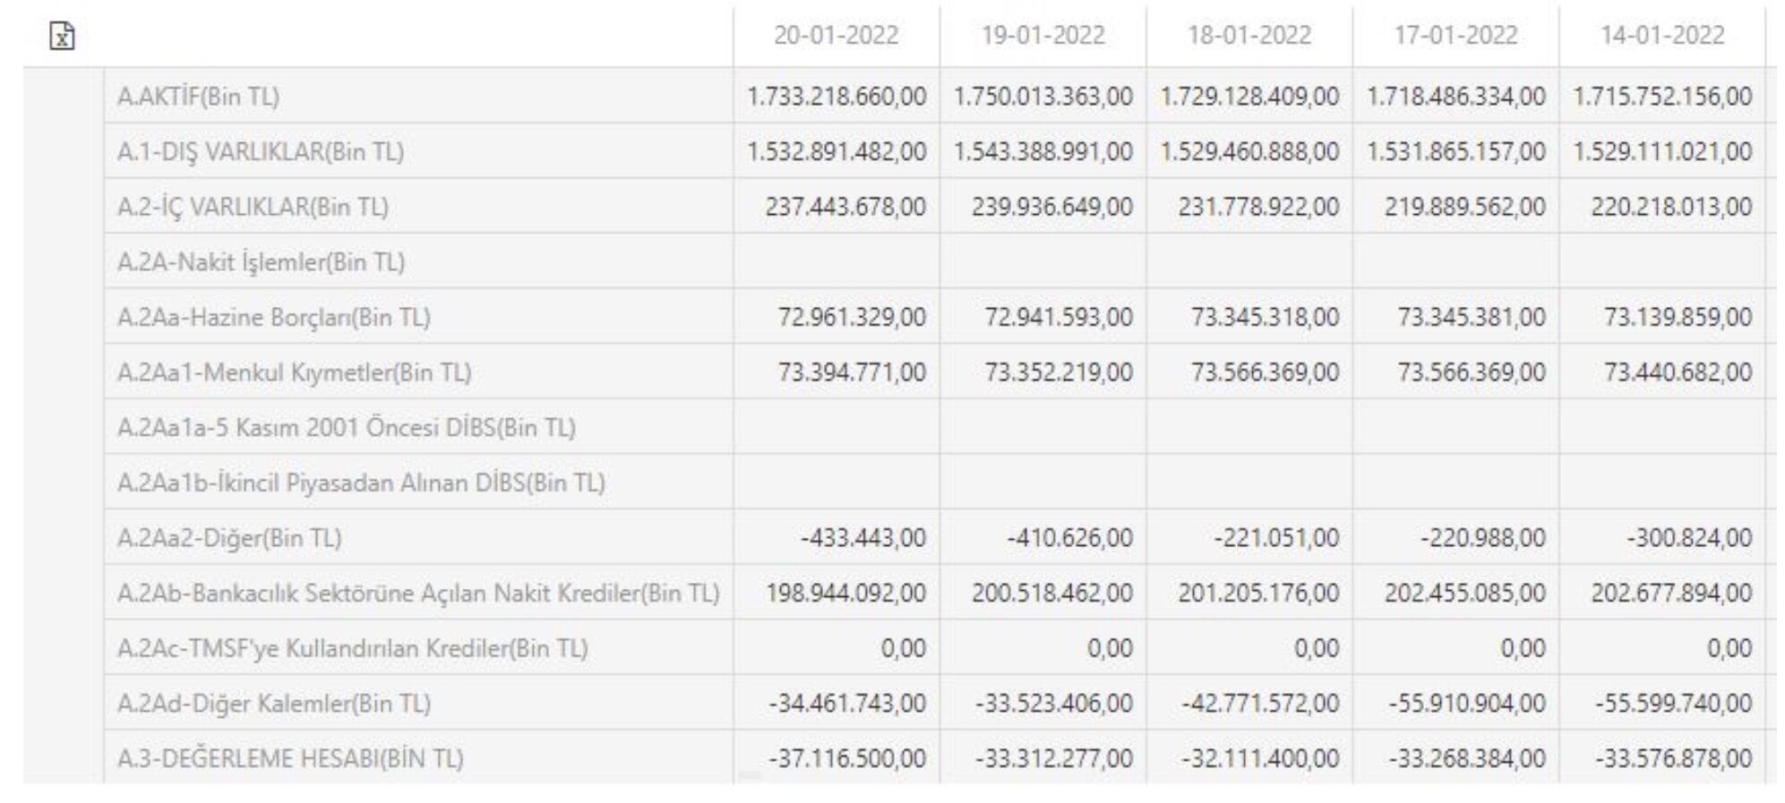Screen dimensions: 1785x803
Task: Click Bankacılık Sektörüne Açılan Nakit Krediler row
Action: tap(418, 594)
